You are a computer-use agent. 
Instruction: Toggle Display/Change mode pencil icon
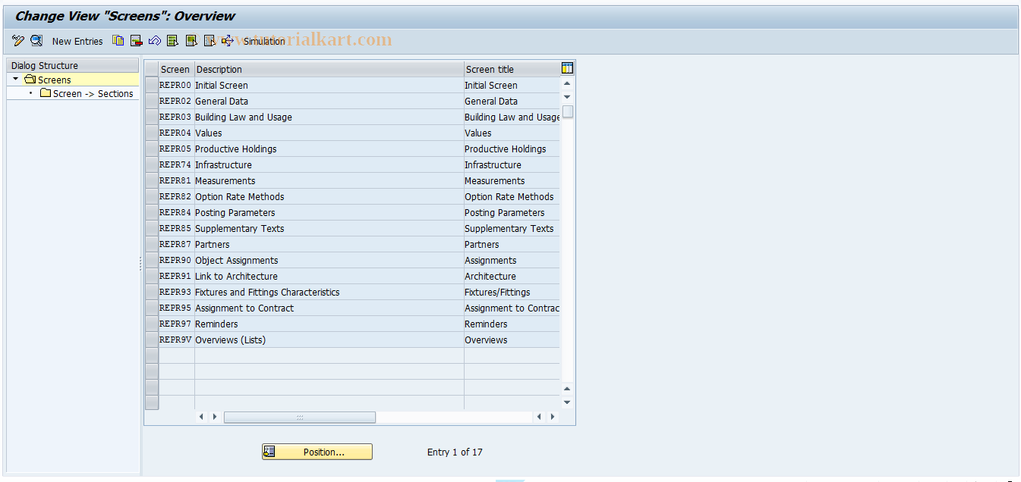click(x=18, y=41)
